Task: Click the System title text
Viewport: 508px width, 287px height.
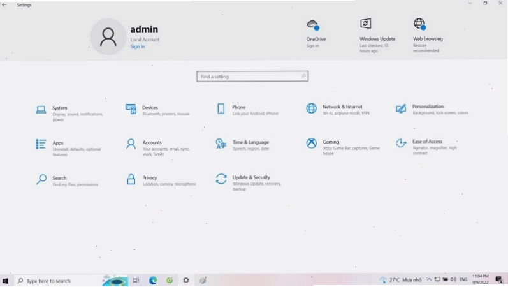Action: point(60,108)
